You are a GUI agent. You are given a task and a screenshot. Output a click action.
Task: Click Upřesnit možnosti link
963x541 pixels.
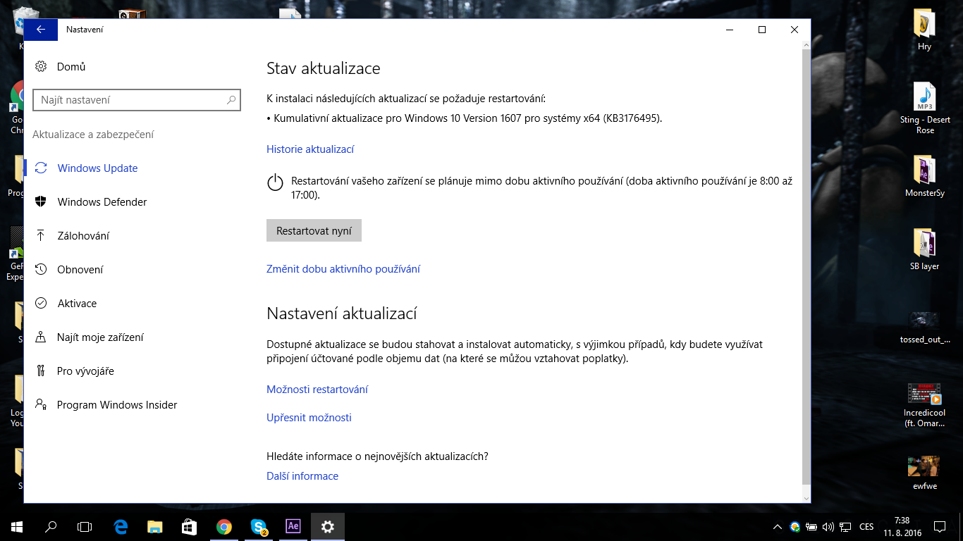309,418
